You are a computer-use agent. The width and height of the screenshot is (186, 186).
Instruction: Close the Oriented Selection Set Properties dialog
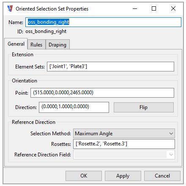173,9
